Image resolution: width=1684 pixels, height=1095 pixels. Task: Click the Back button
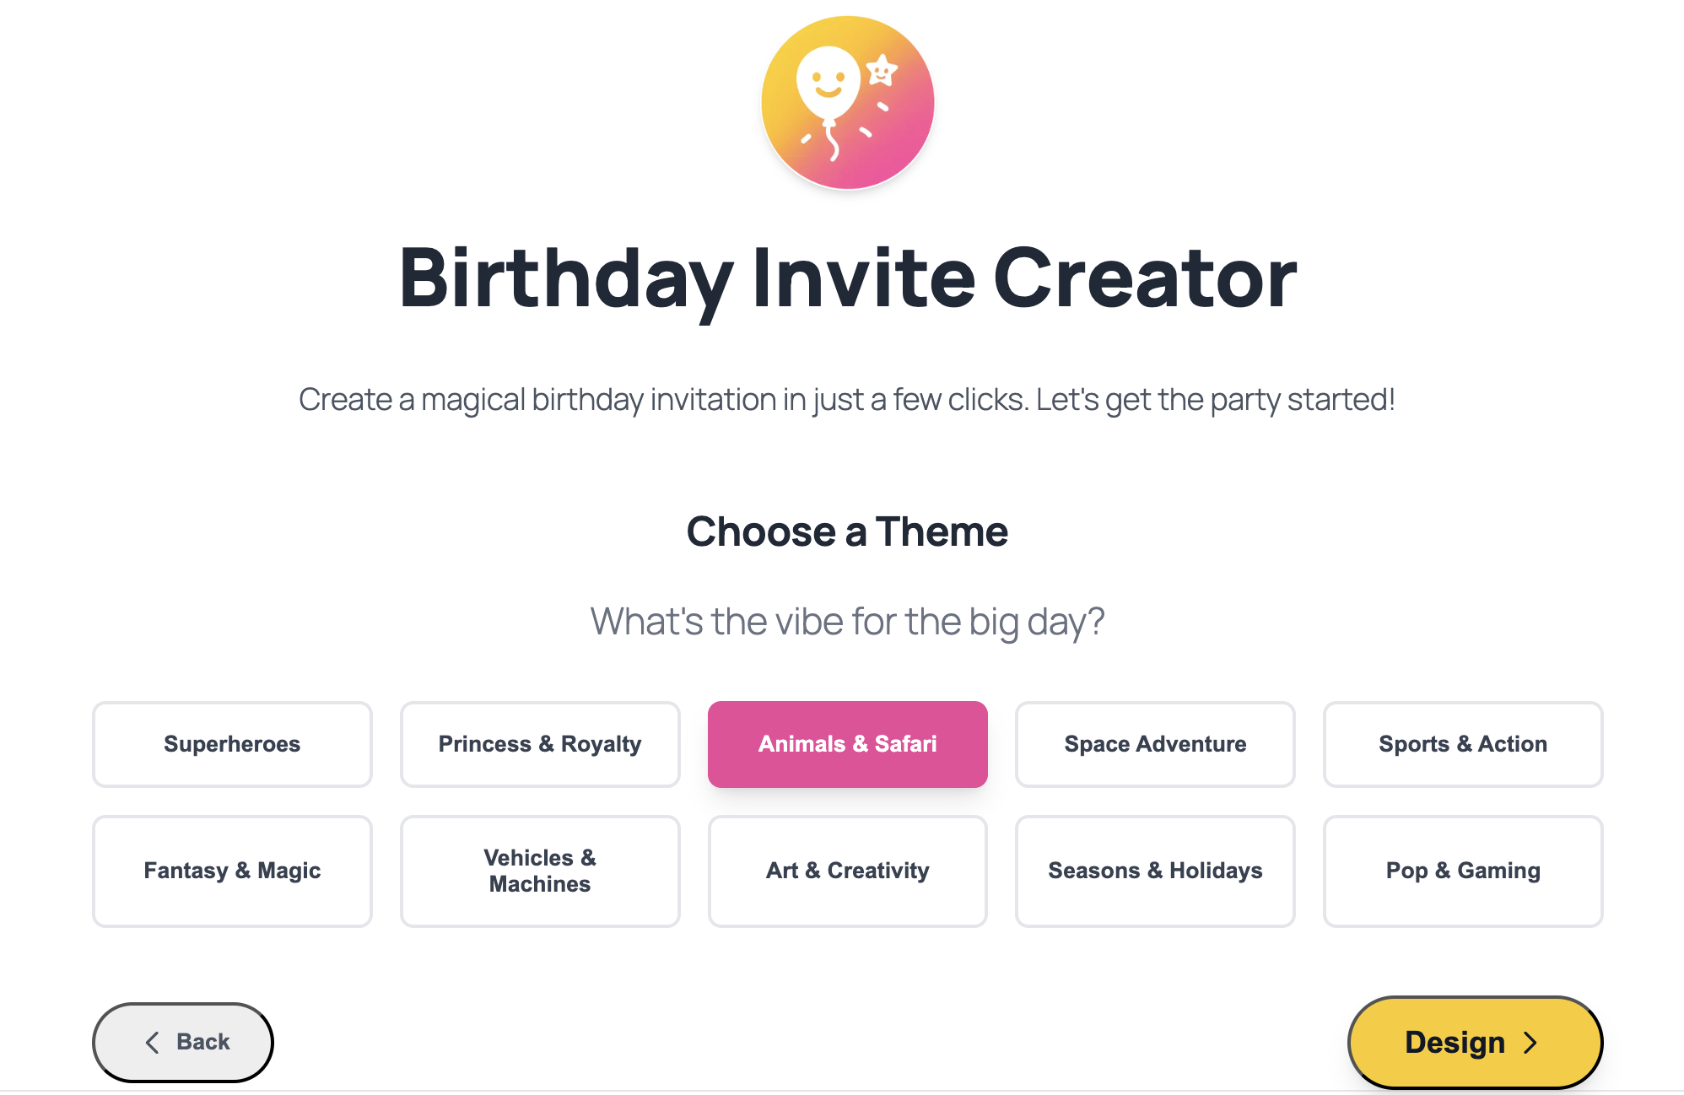tap(182, 1042)
